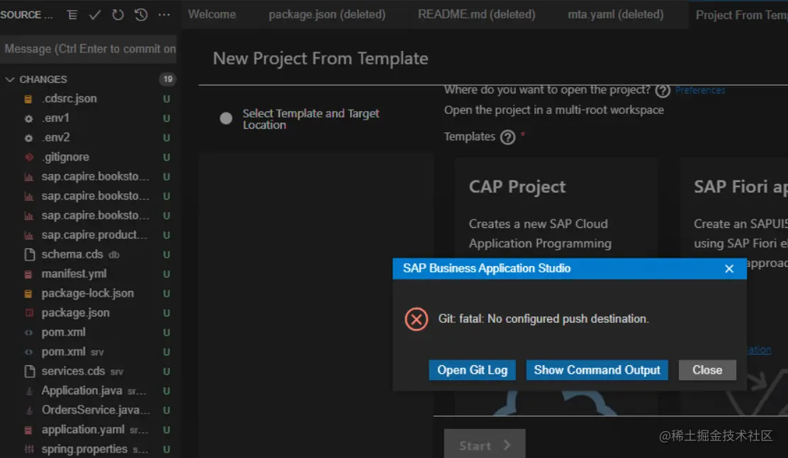Viewport: 788px width, 458px height.
Task: Click the Close button in error dialog
Action: (x=707, y=370)
